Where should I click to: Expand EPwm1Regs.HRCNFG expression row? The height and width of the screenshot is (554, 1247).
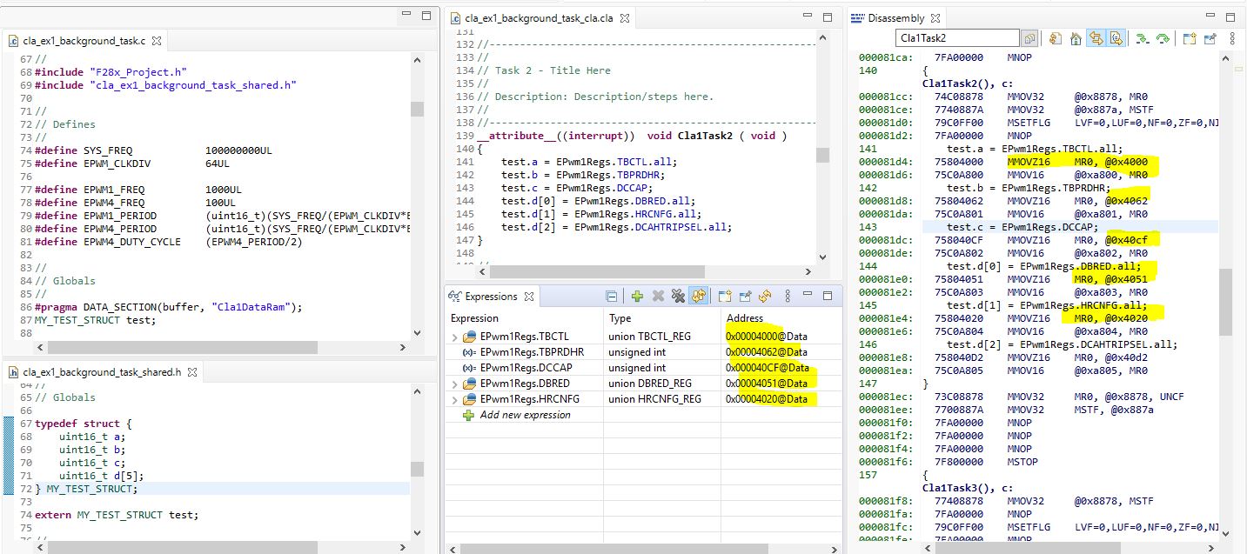(454, 399)
